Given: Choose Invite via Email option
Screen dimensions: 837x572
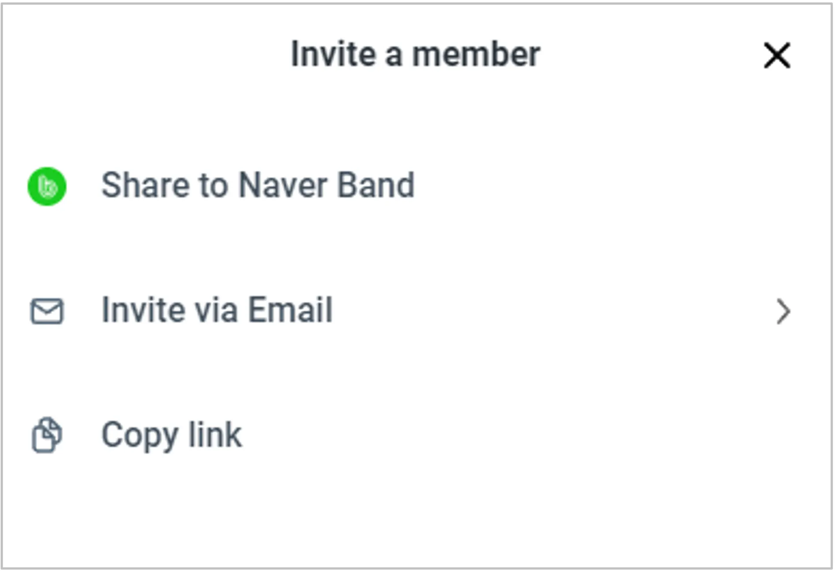Looking at the screenshot, I should coord(217,310).
